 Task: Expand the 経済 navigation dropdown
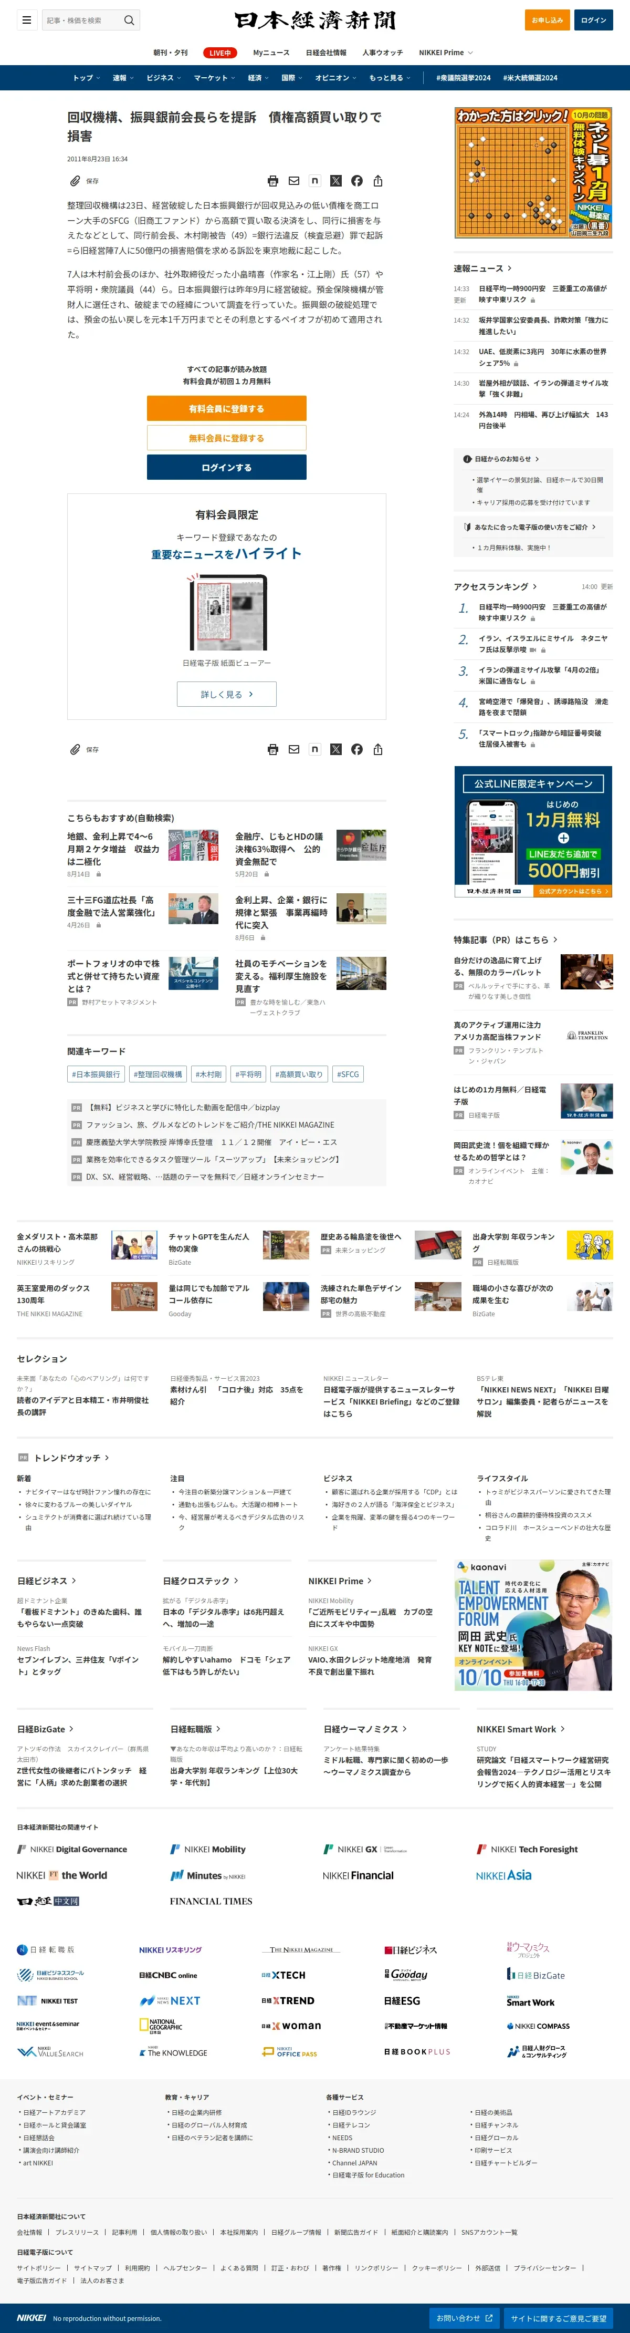coord(258,78)
